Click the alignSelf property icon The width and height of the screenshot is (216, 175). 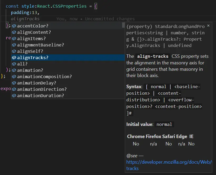tap(14, 51)
